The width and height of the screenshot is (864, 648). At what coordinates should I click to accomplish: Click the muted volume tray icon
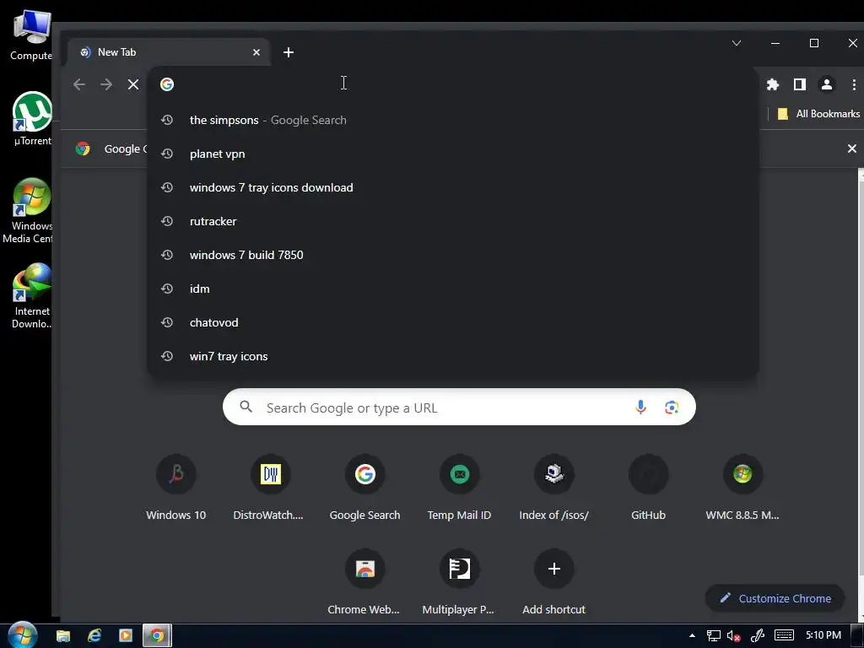click(733, 636)
